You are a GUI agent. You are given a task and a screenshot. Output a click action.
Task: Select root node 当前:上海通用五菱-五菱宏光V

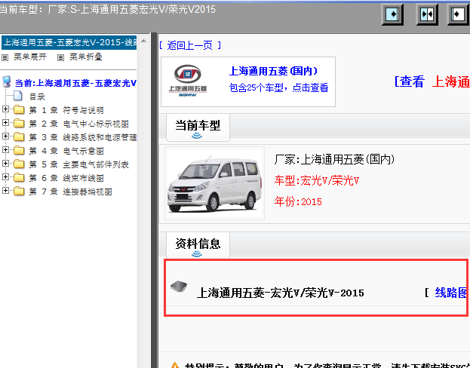click(75, 83)
